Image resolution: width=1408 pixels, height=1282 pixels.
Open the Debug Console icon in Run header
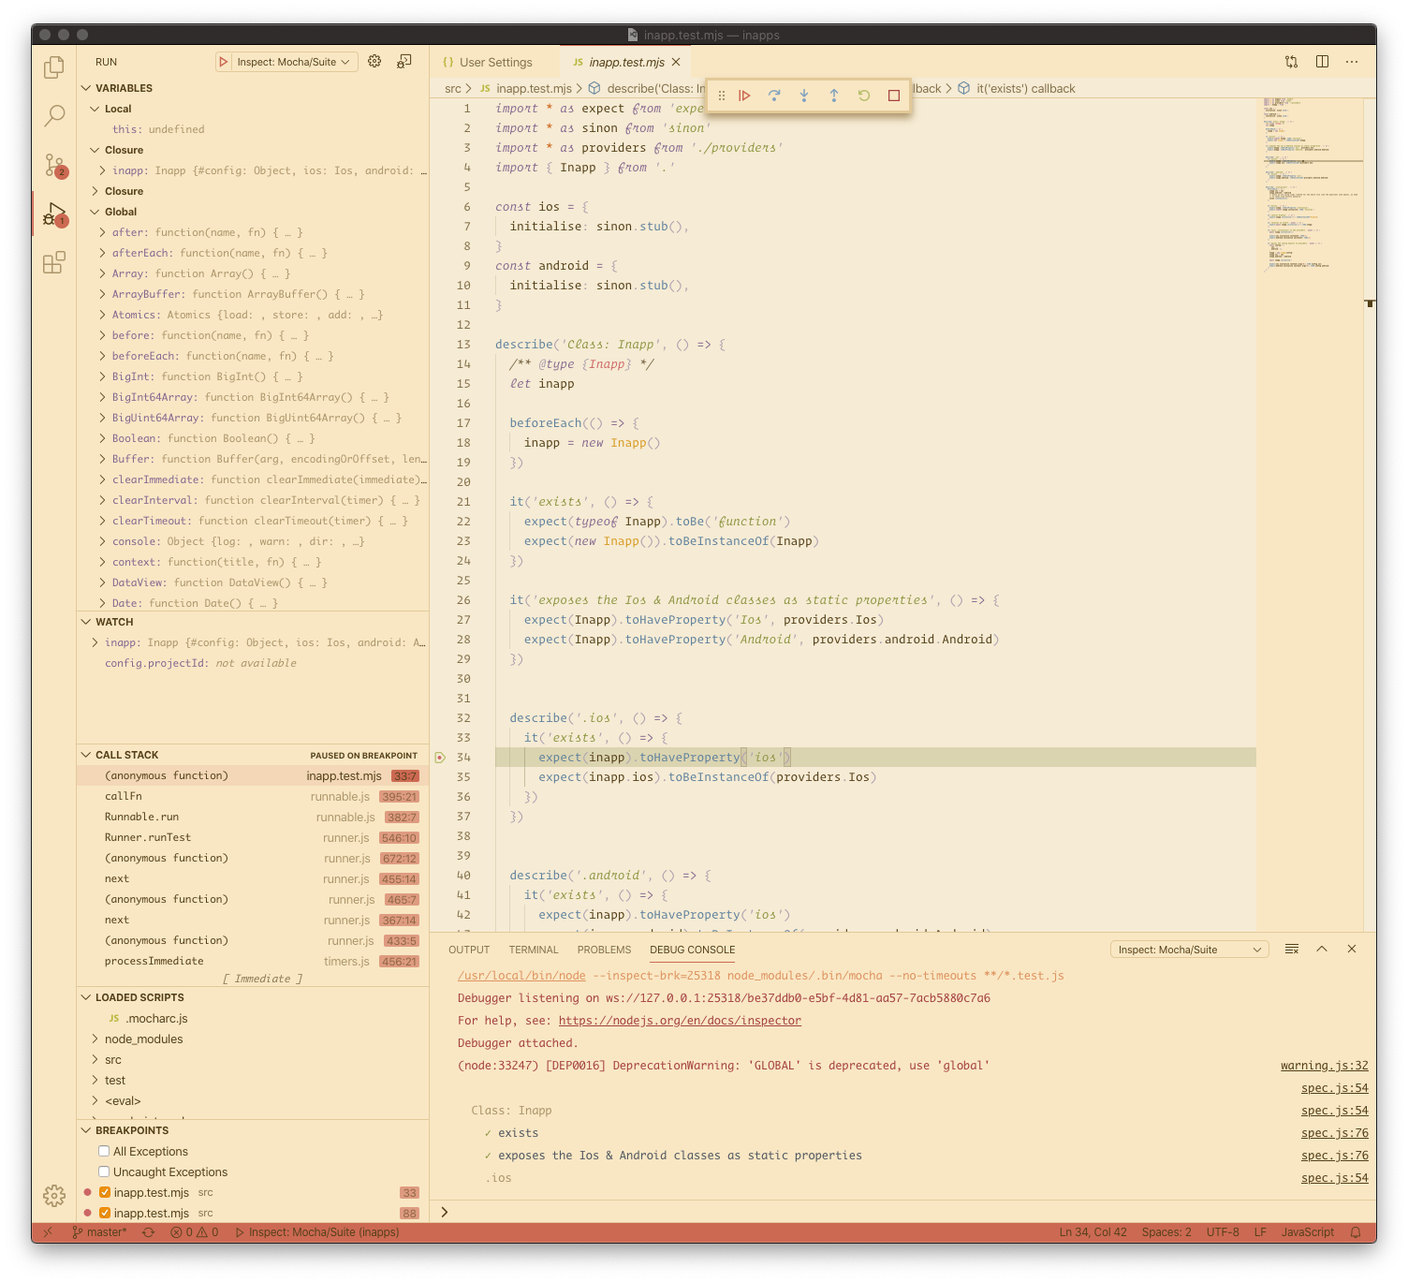point(404,61)
